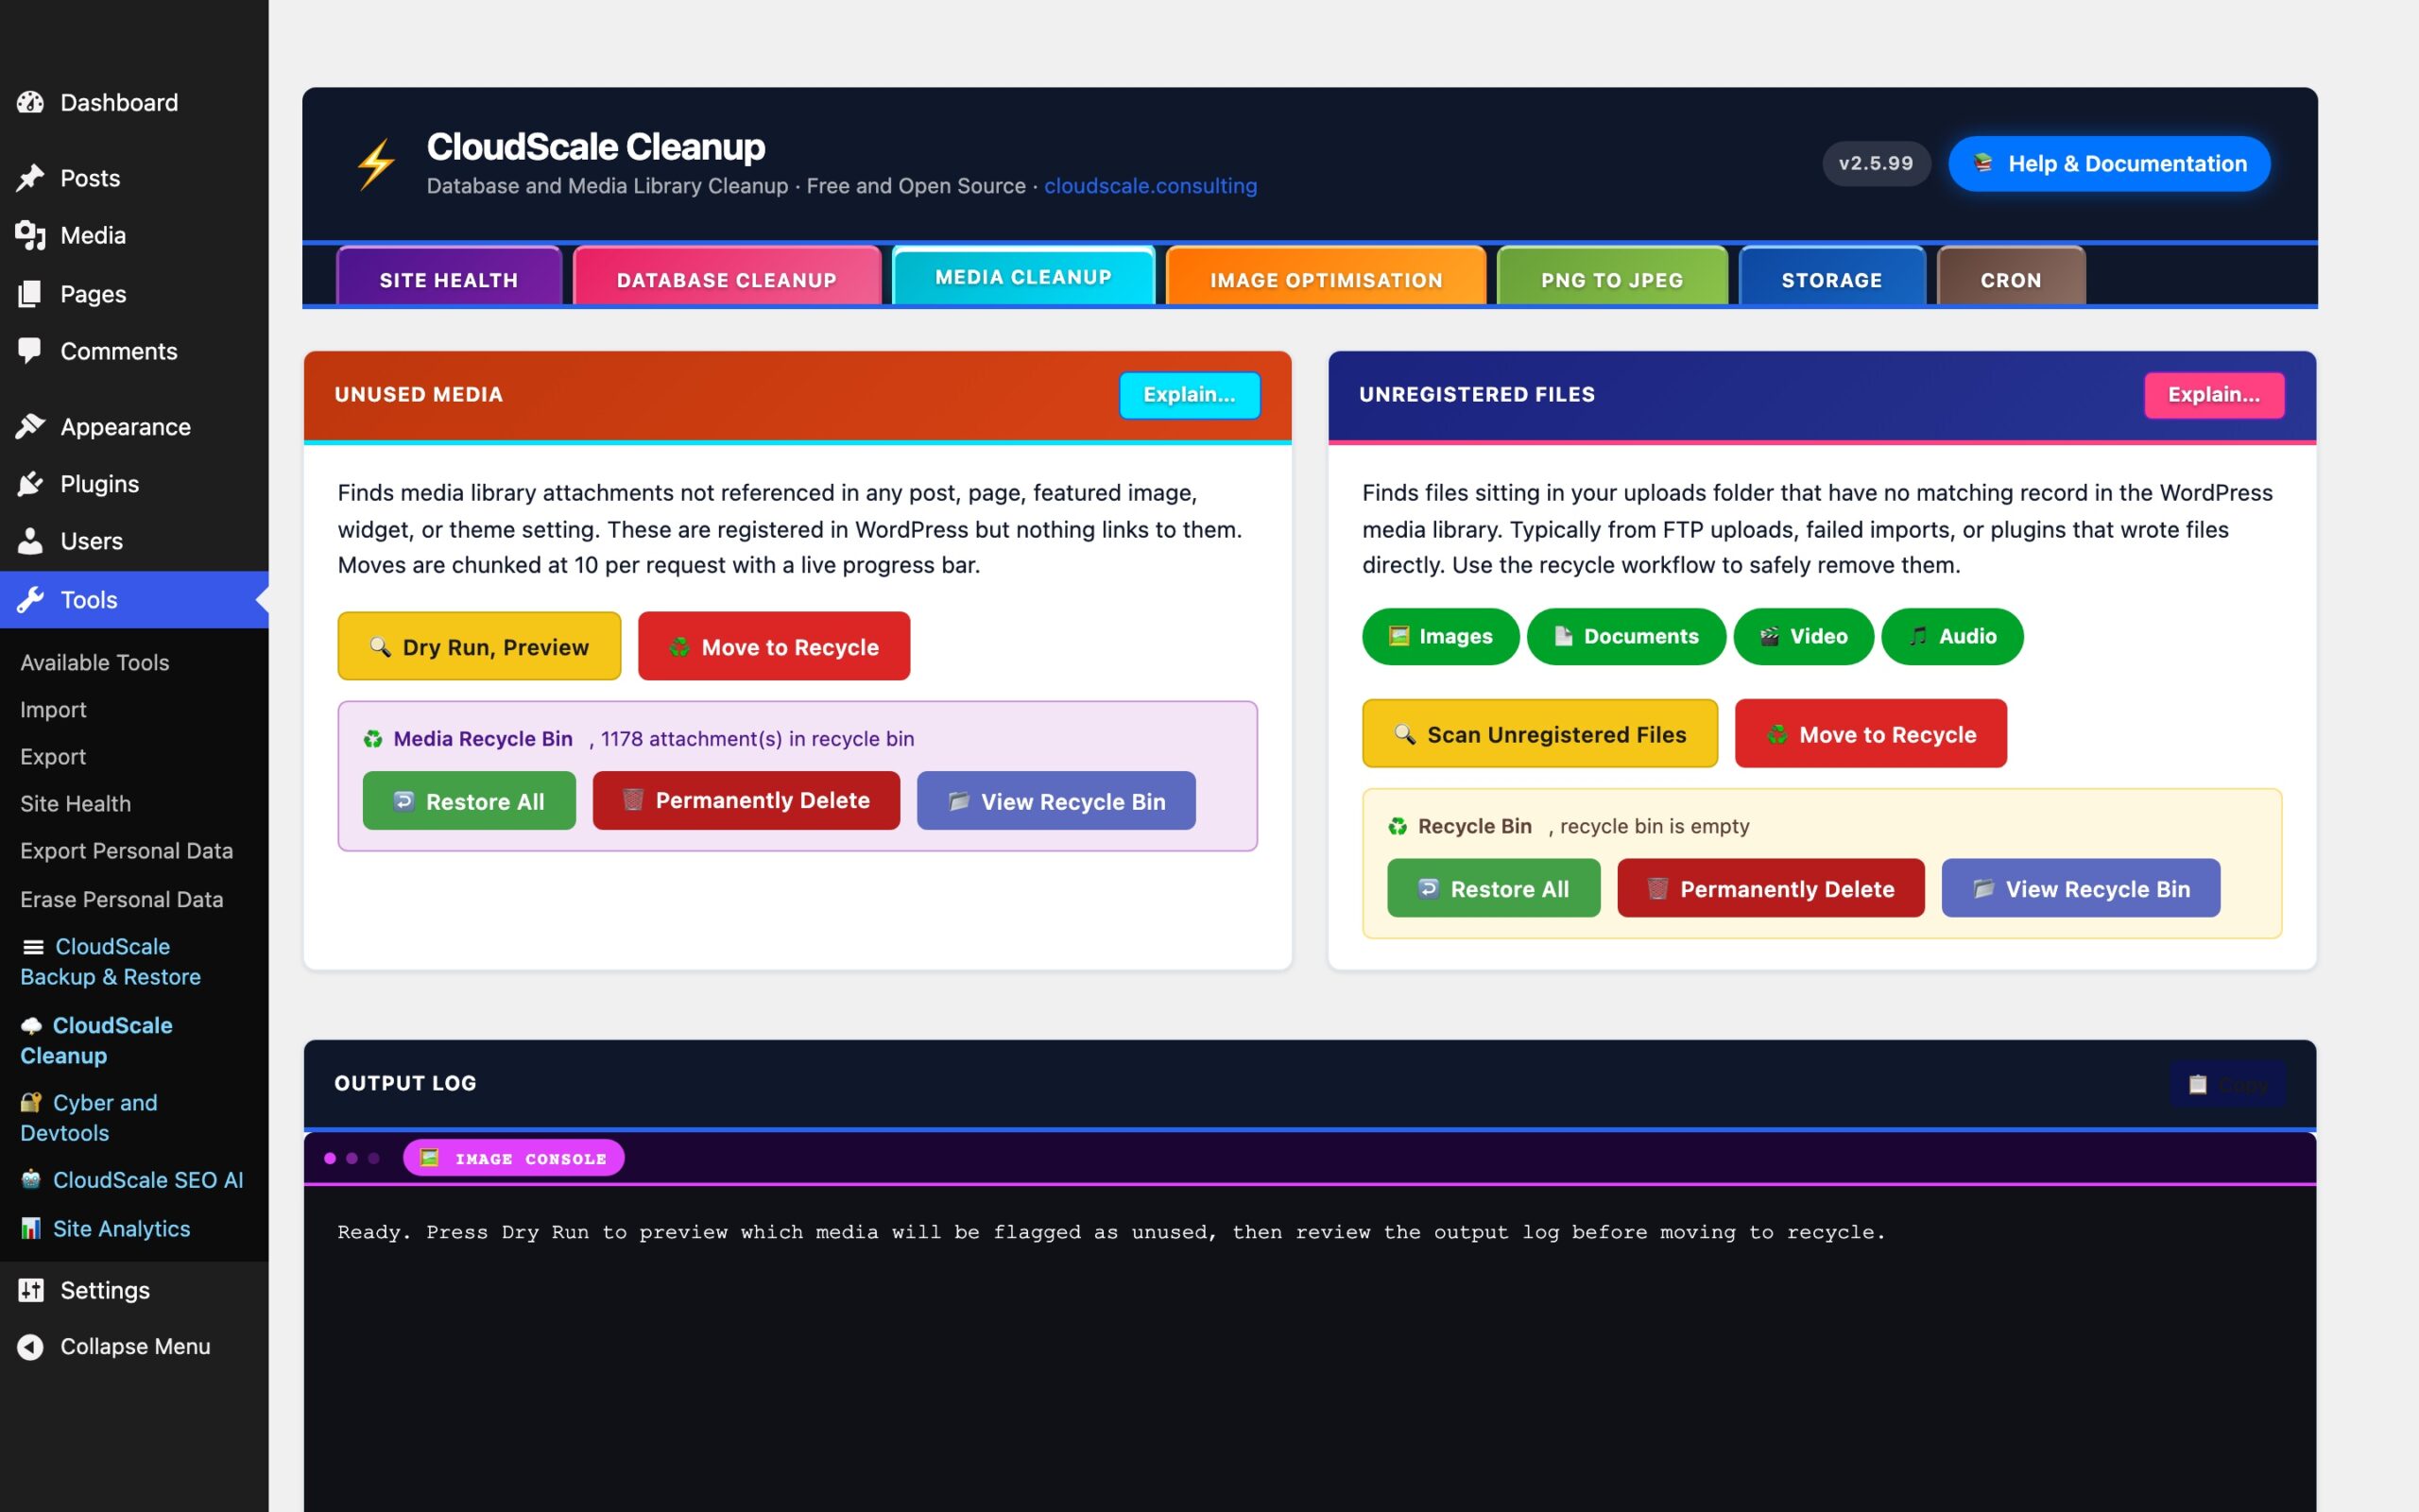Click the Dashboard gauge icon in the sidebar
The width and height of the screenshot is (2419, 1512).
[x=30, y=102]
